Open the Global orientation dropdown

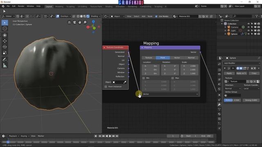tap(8, 16)
